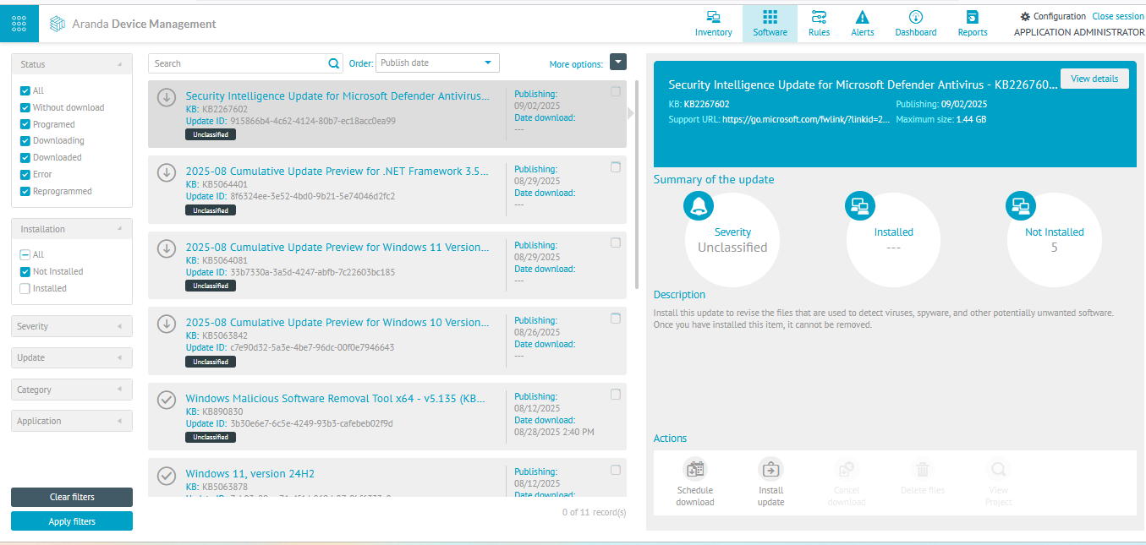
Task: Click the Clear filters button
Action: click(72, 497)
